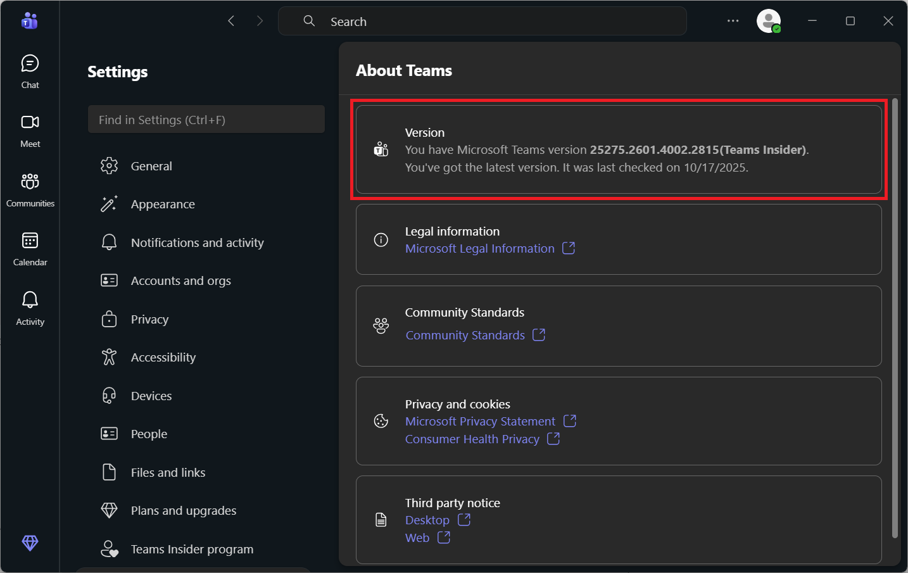
Task: Open the three-dots more options menu
Action: click(733, 21)
